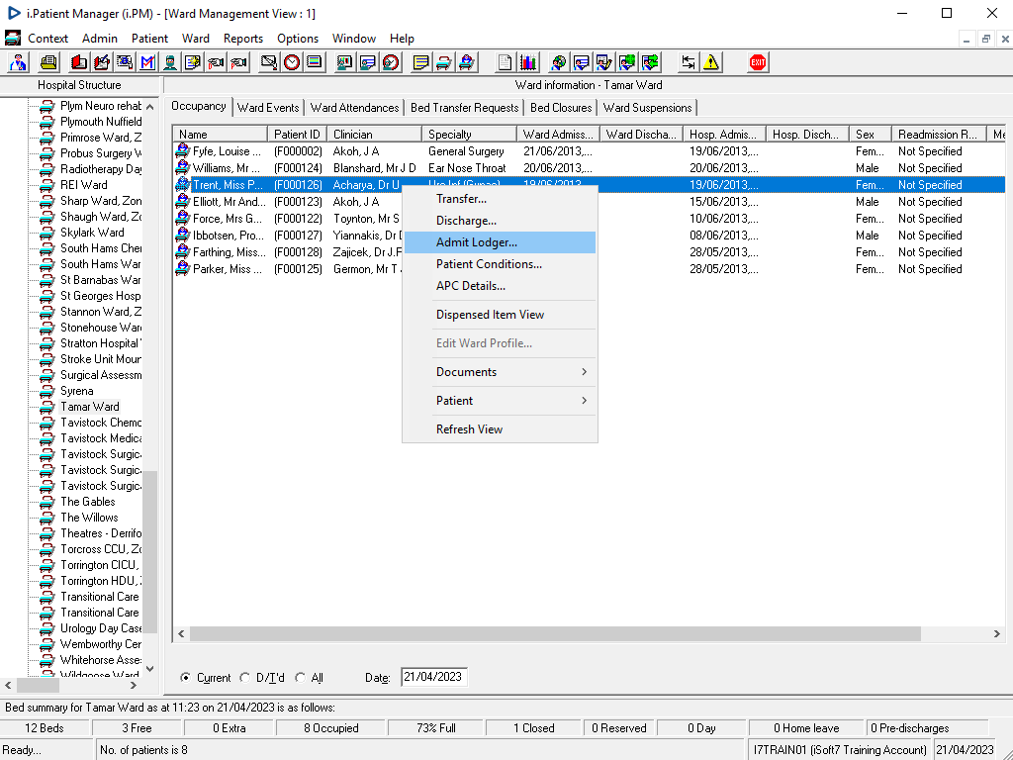Choose Admit Lodger from the context menu
Viewport: 1013px width, 760px height.
tap(500, 242)
